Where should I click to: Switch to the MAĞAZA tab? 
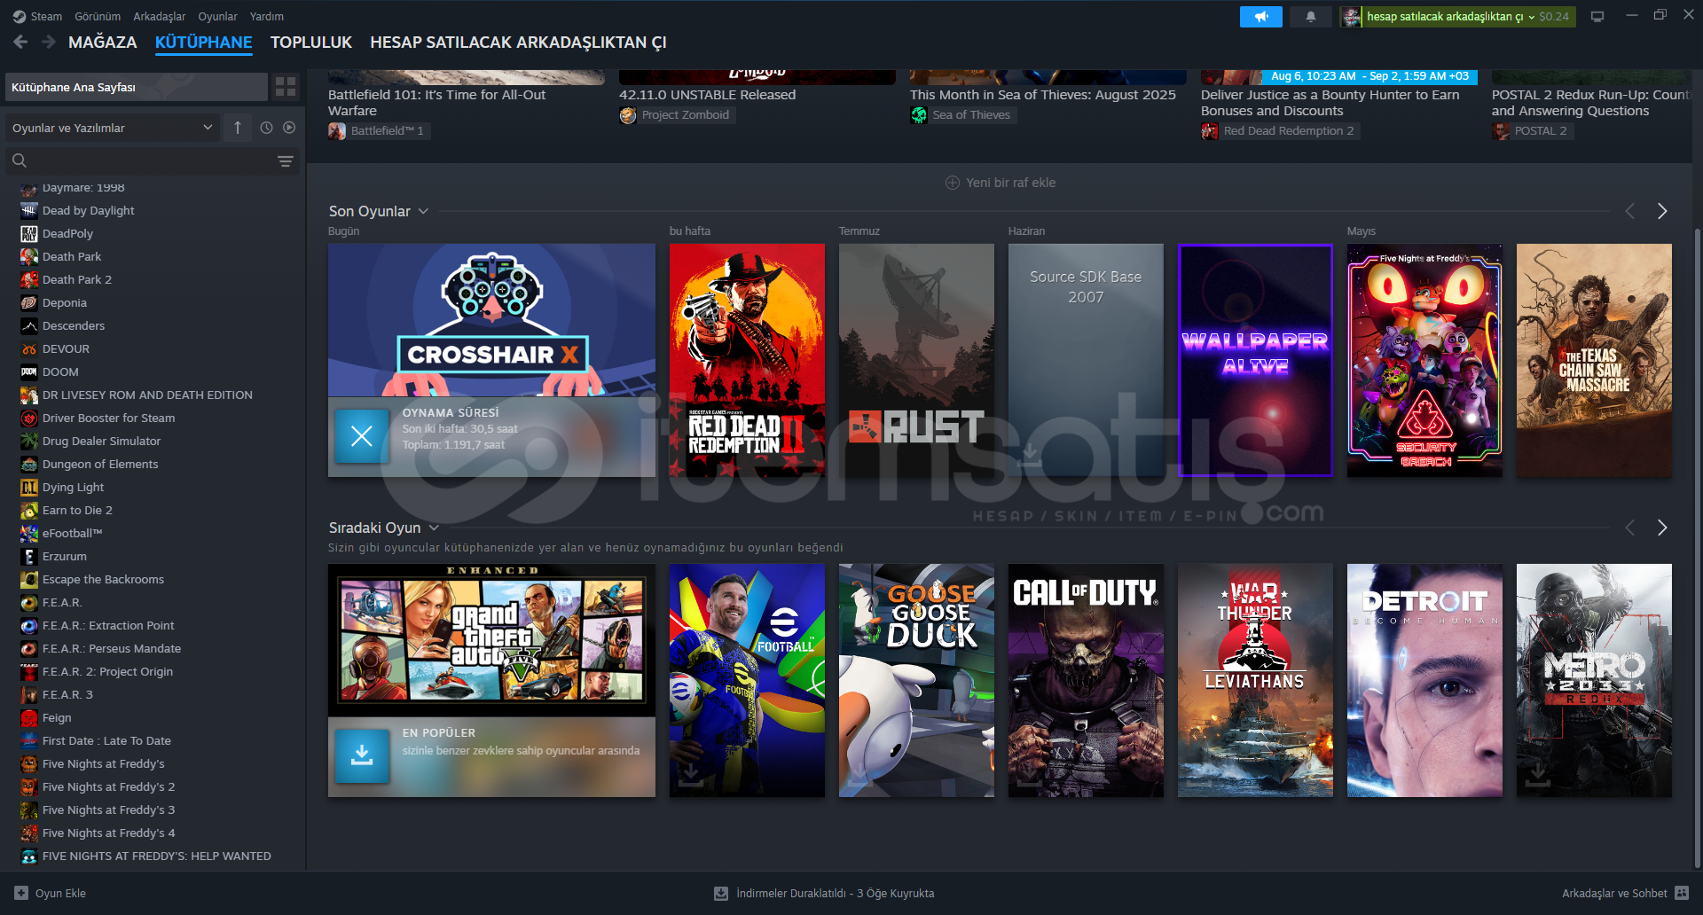tap(103, 43)
